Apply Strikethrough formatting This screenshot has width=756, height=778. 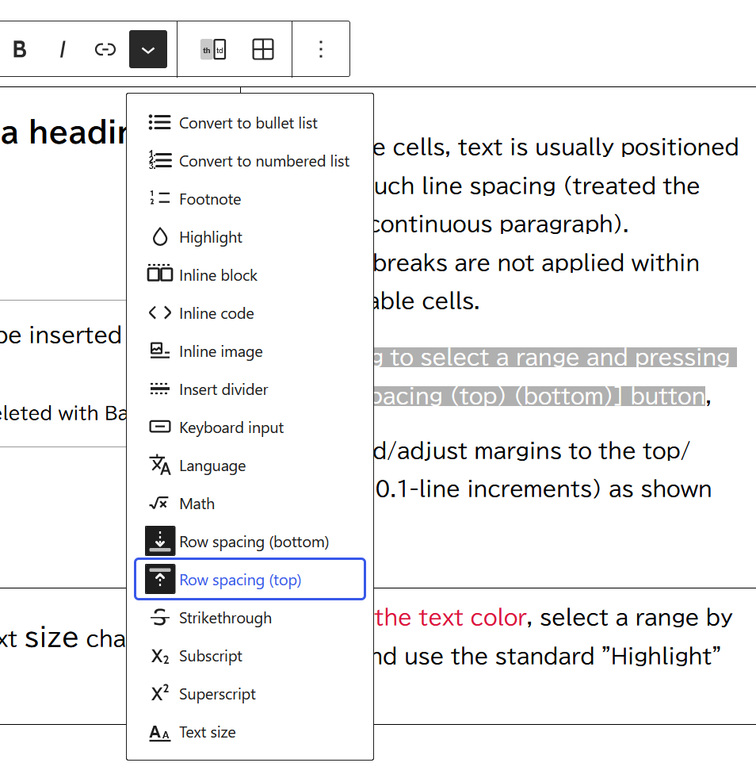pyautogui.click(x=250, y=618)
